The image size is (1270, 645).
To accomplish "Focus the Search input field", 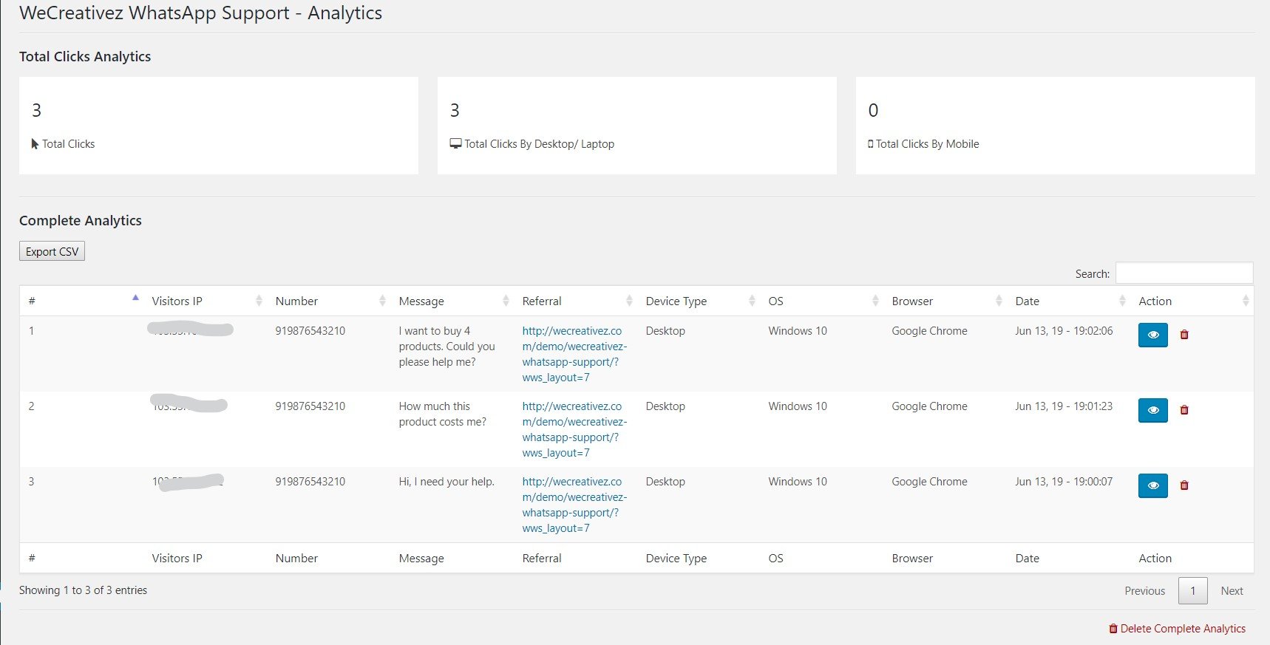I will (1184, 273).
